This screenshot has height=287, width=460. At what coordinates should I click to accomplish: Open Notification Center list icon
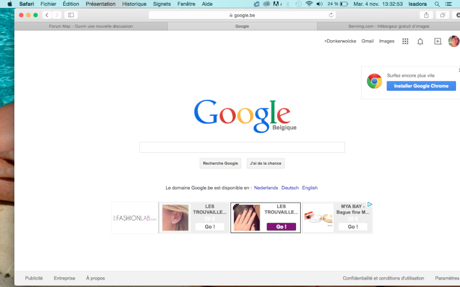click(x=448, y=4)
